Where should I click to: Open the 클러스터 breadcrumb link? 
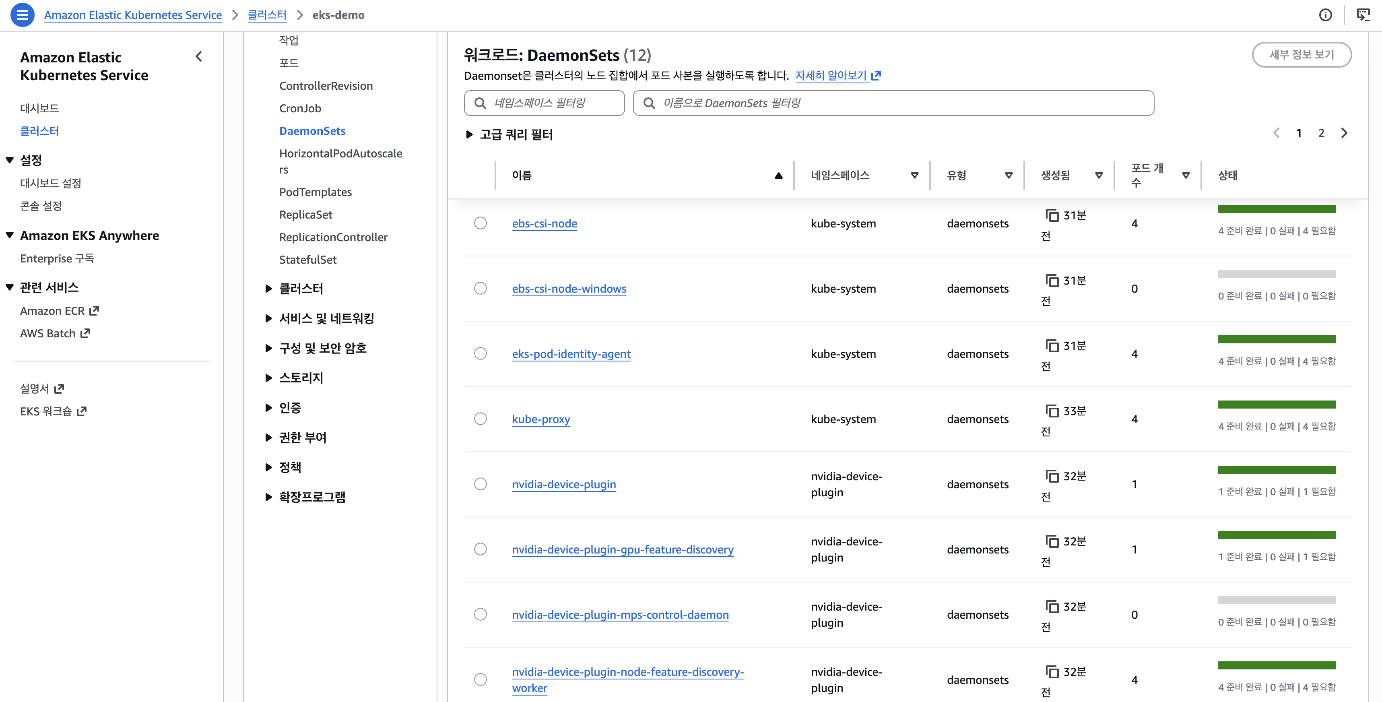(267, 15)
